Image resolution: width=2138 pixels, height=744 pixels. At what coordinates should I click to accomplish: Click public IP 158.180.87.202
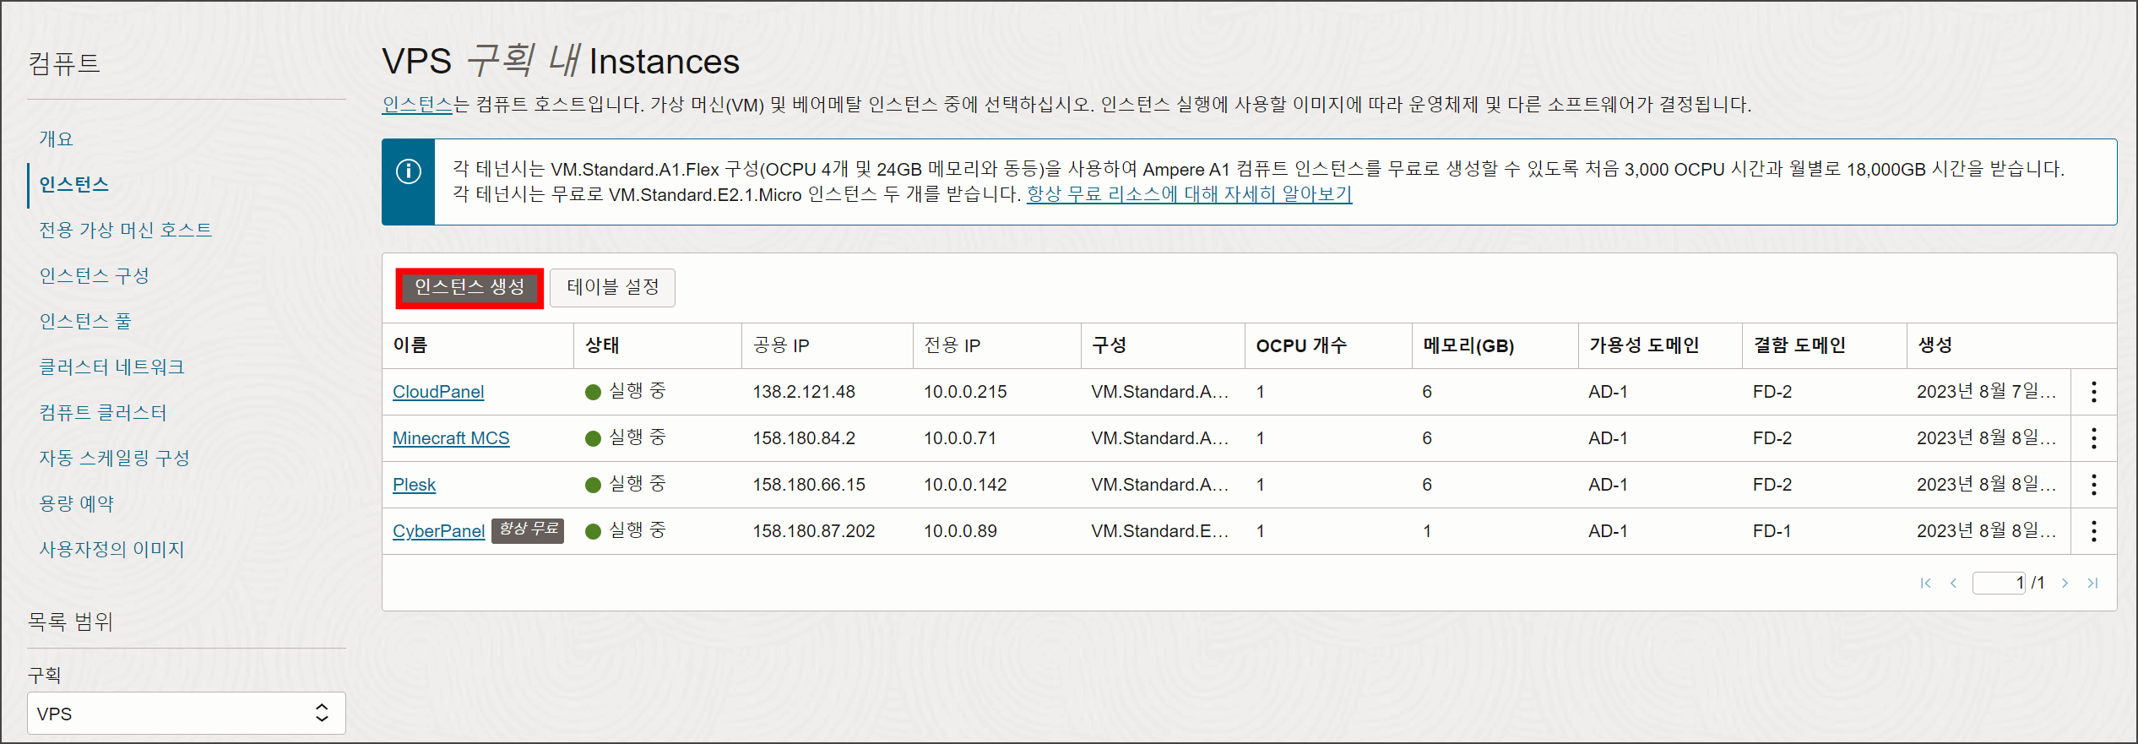(x=814, y=531)
